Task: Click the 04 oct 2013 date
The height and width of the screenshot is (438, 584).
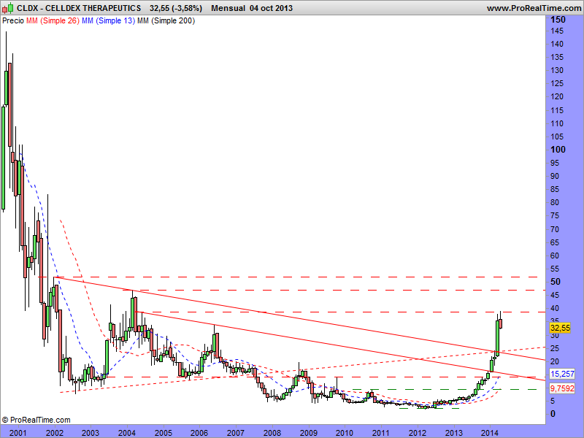Action: tap(271, 8)
